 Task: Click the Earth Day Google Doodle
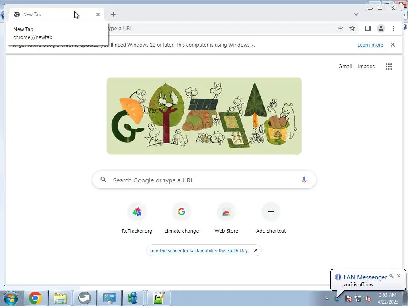[x=204, y=116]
